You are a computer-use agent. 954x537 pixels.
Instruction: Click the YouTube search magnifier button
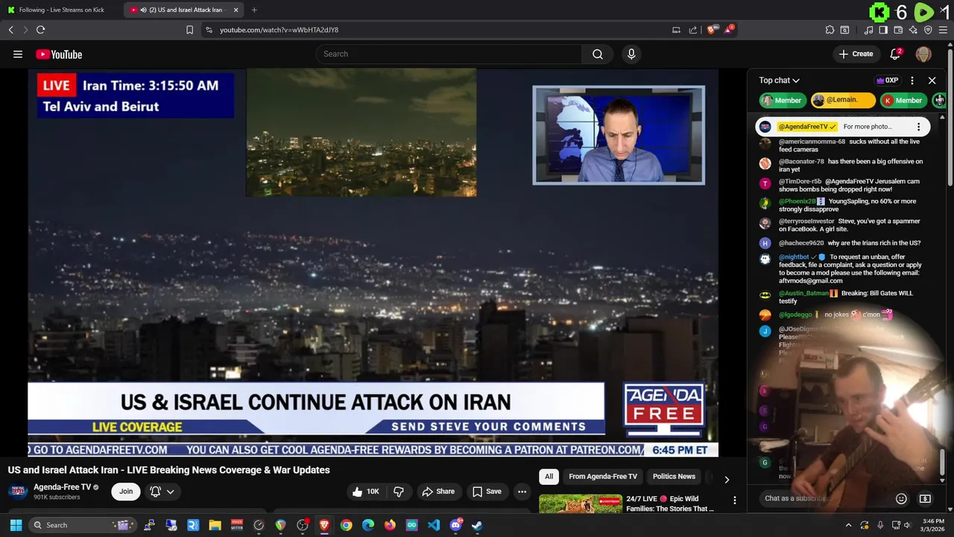[x=597, y=54]
